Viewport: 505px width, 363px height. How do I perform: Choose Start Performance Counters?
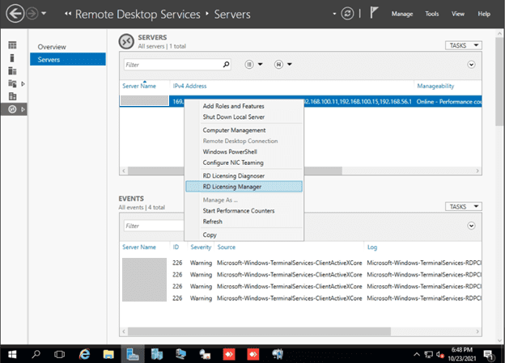[244, 211]
